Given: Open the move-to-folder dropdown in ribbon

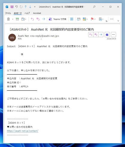Looking at the screenshot, I should pos(24,19).
